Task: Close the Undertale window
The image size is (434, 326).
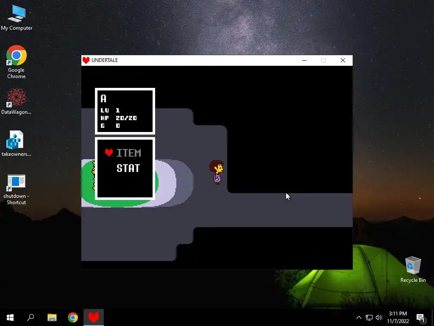Action: pos(342,60)
